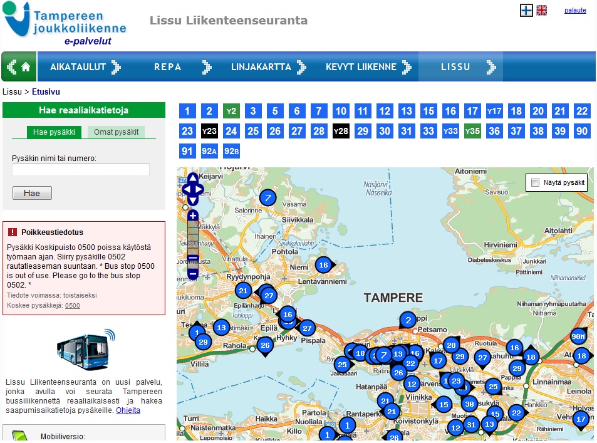The image size is (597, 443).
Task: Zoom in the map with plus button
Action: 193,216
